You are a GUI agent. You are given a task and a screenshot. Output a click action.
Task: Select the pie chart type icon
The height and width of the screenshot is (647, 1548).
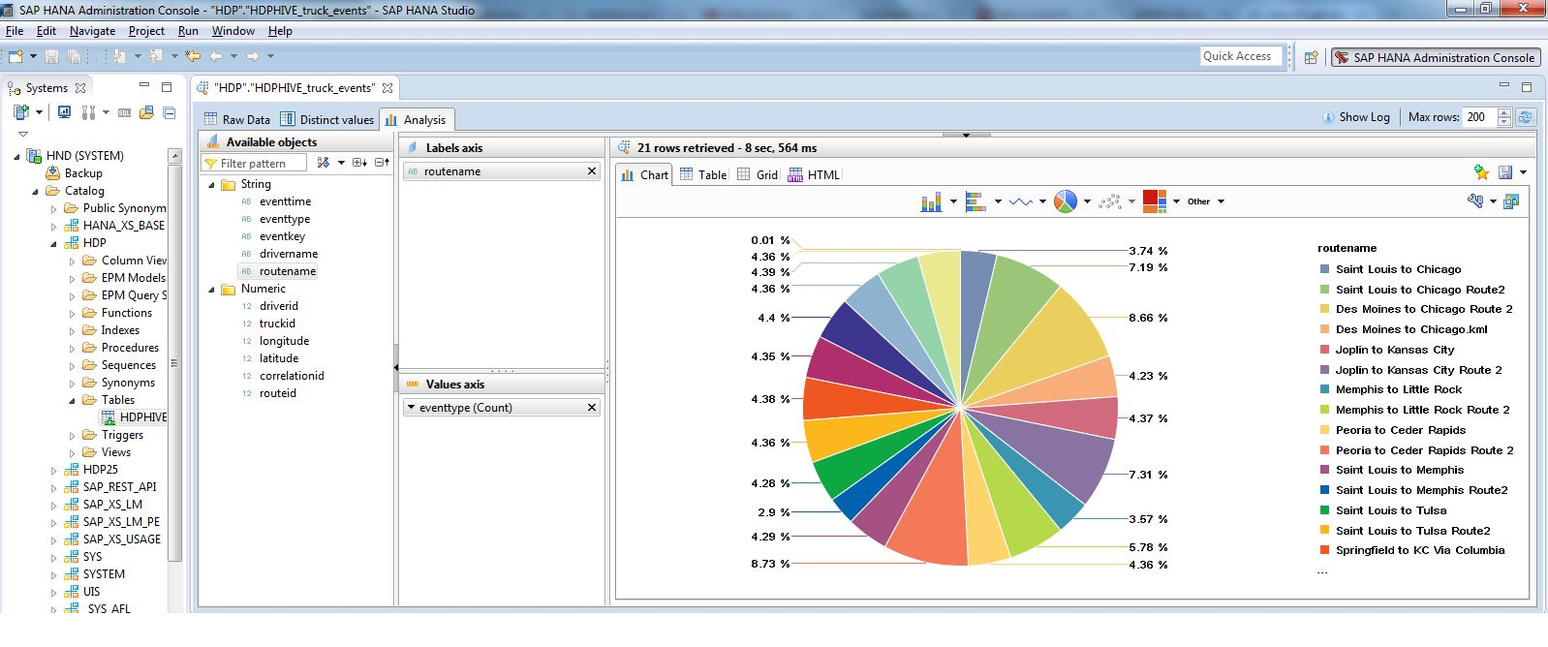pos(1065,201)
